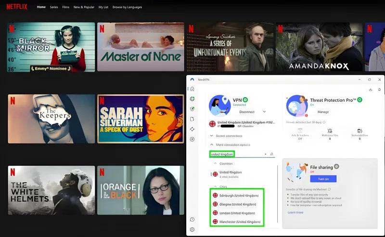Open Amanda Knox thumbnail
This screenshot has height=237, width=385.
[x=319, y=47]
